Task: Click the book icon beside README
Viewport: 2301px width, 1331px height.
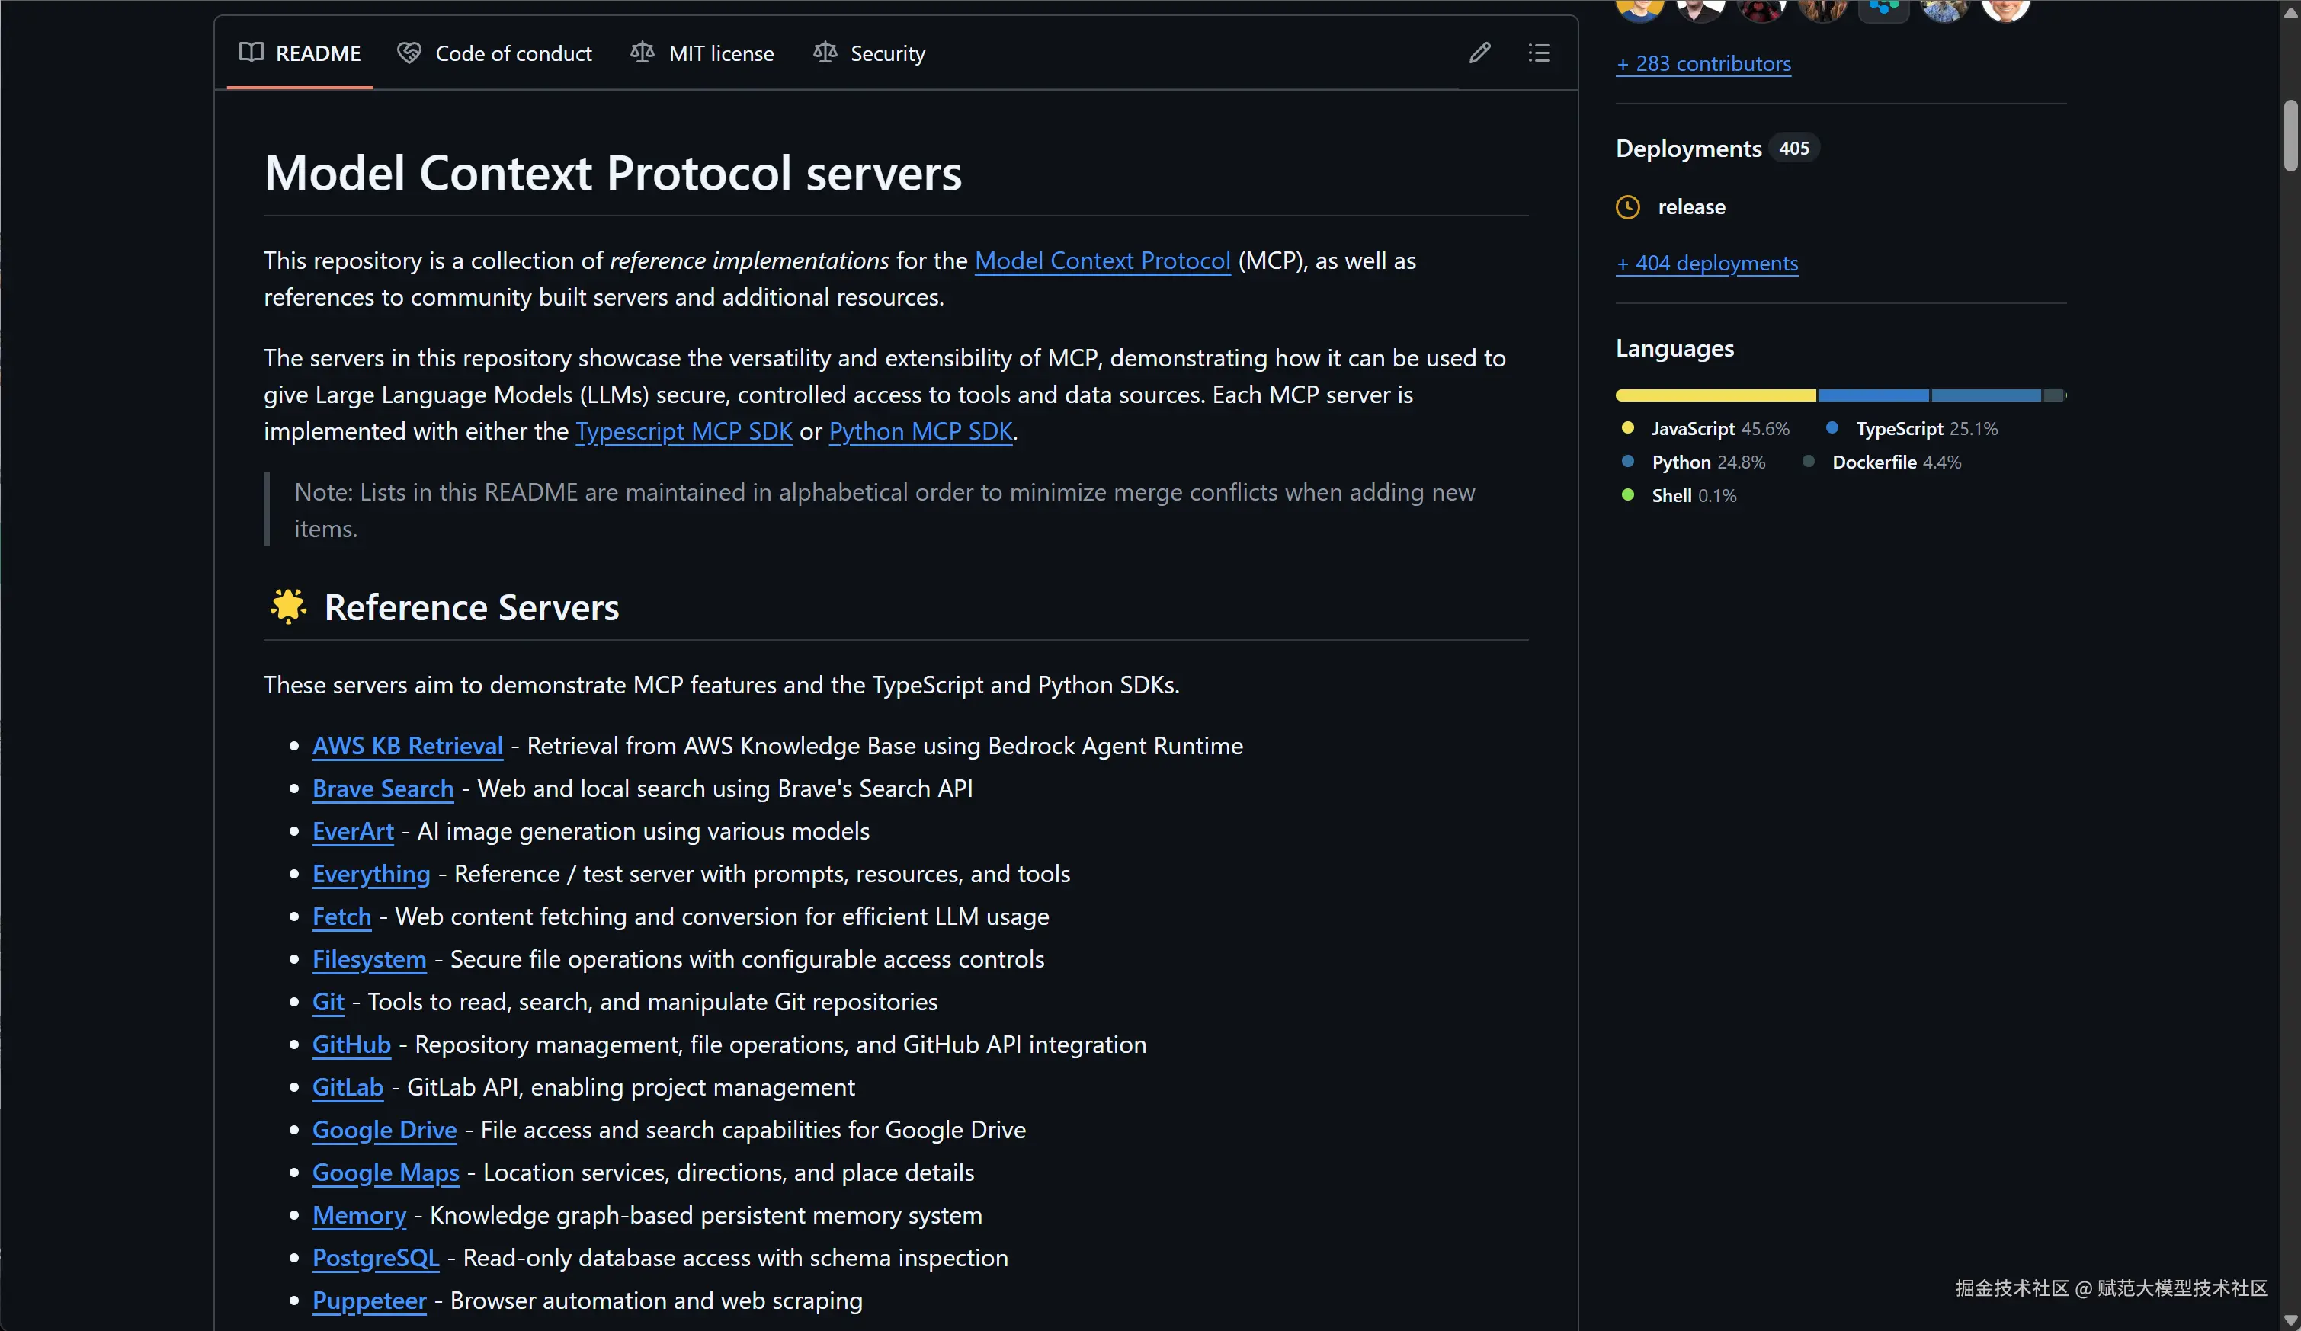Action: pyautogui.click(x=251, y=53)
